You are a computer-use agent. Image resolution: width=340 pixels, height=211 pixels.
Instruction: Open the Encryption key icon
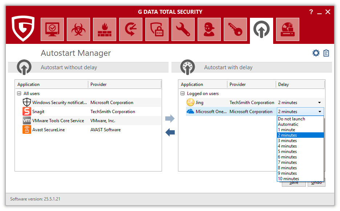point(235,29)
